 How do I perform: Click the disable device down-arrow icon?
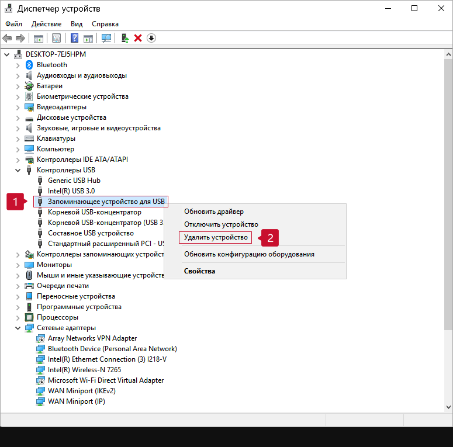click(151, 38)
